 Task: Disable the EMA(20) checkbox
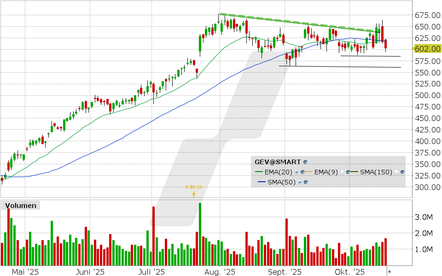[297, 172]
